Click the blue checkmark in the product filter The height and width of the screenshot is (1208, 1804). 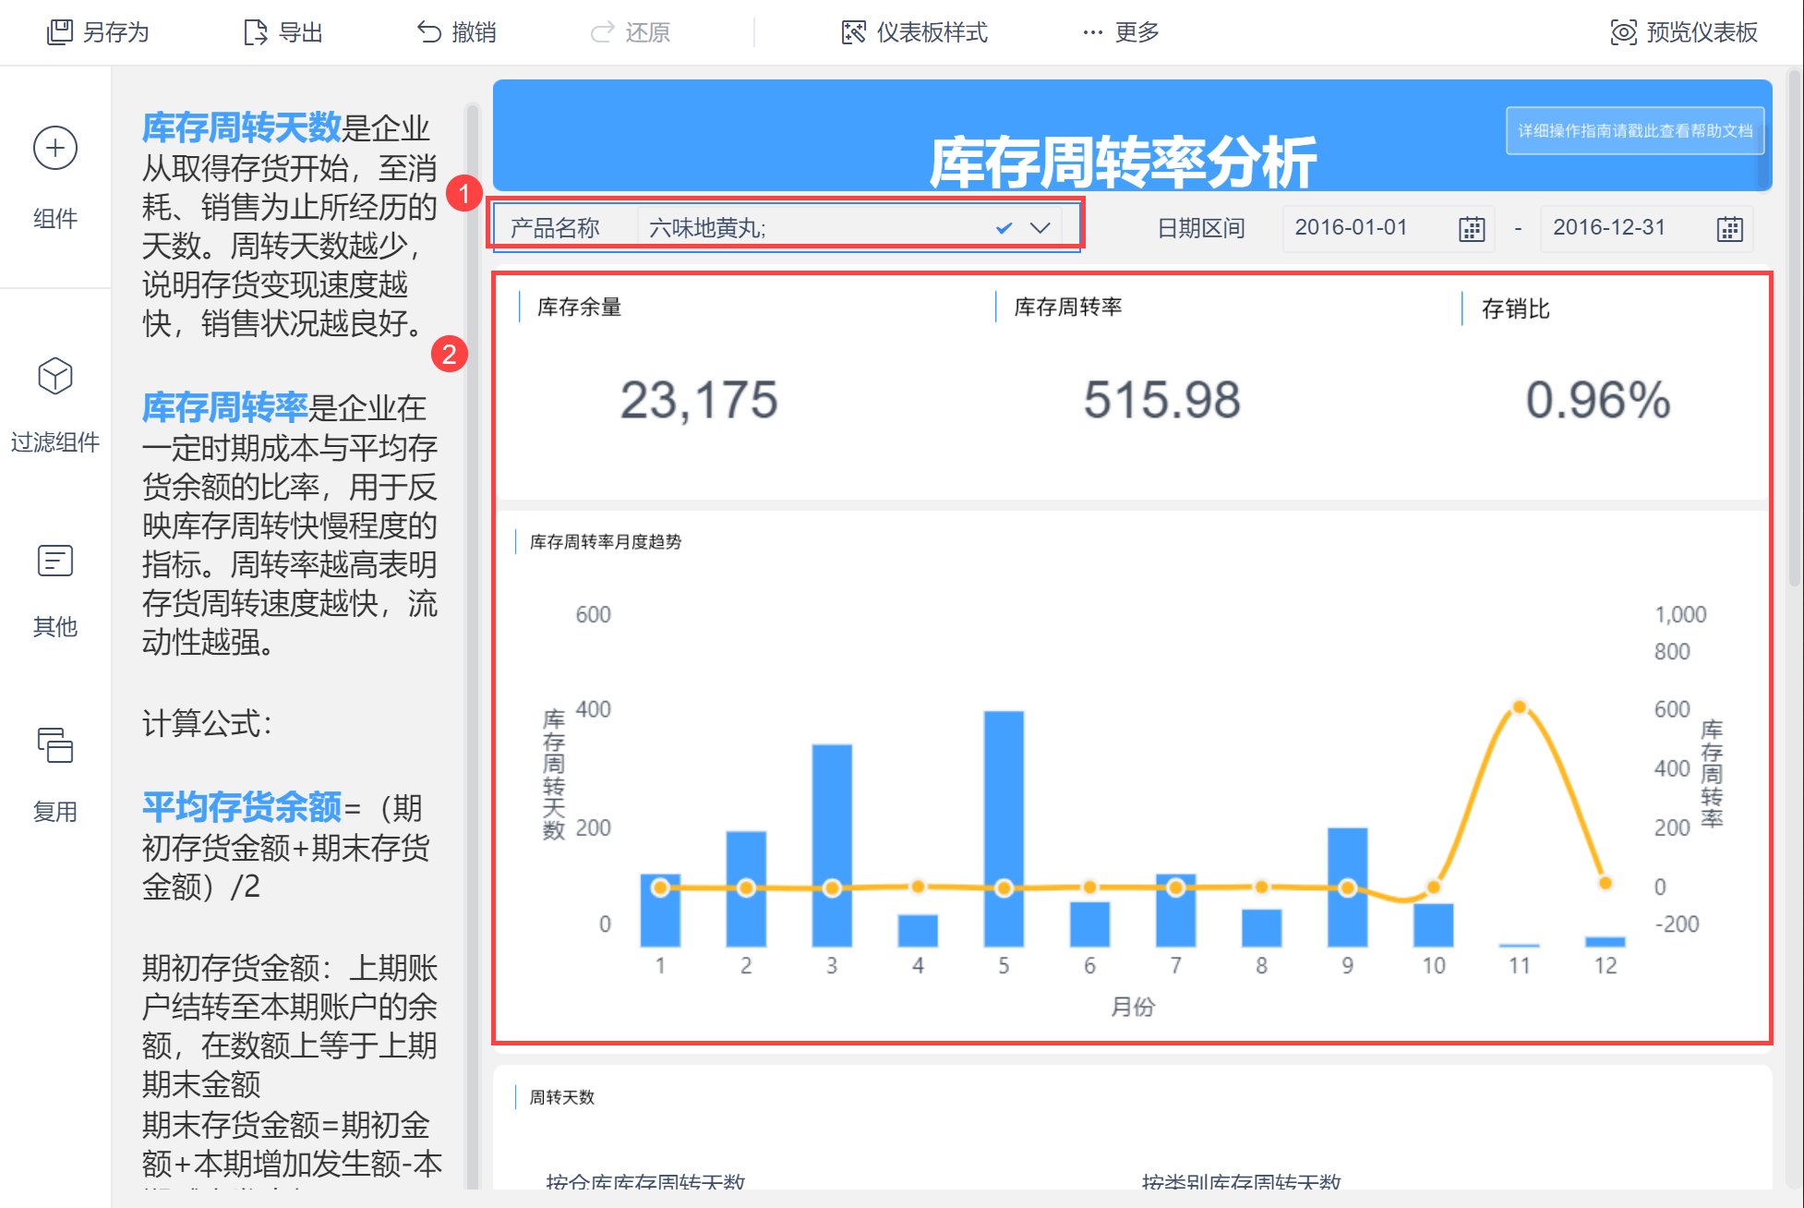[x=1004, y=228]
